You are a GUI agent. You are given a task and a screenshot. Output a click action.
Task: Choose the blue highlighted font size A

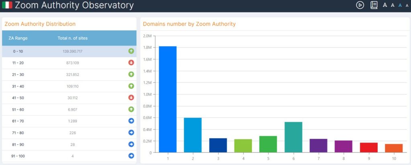click(400, 5)
